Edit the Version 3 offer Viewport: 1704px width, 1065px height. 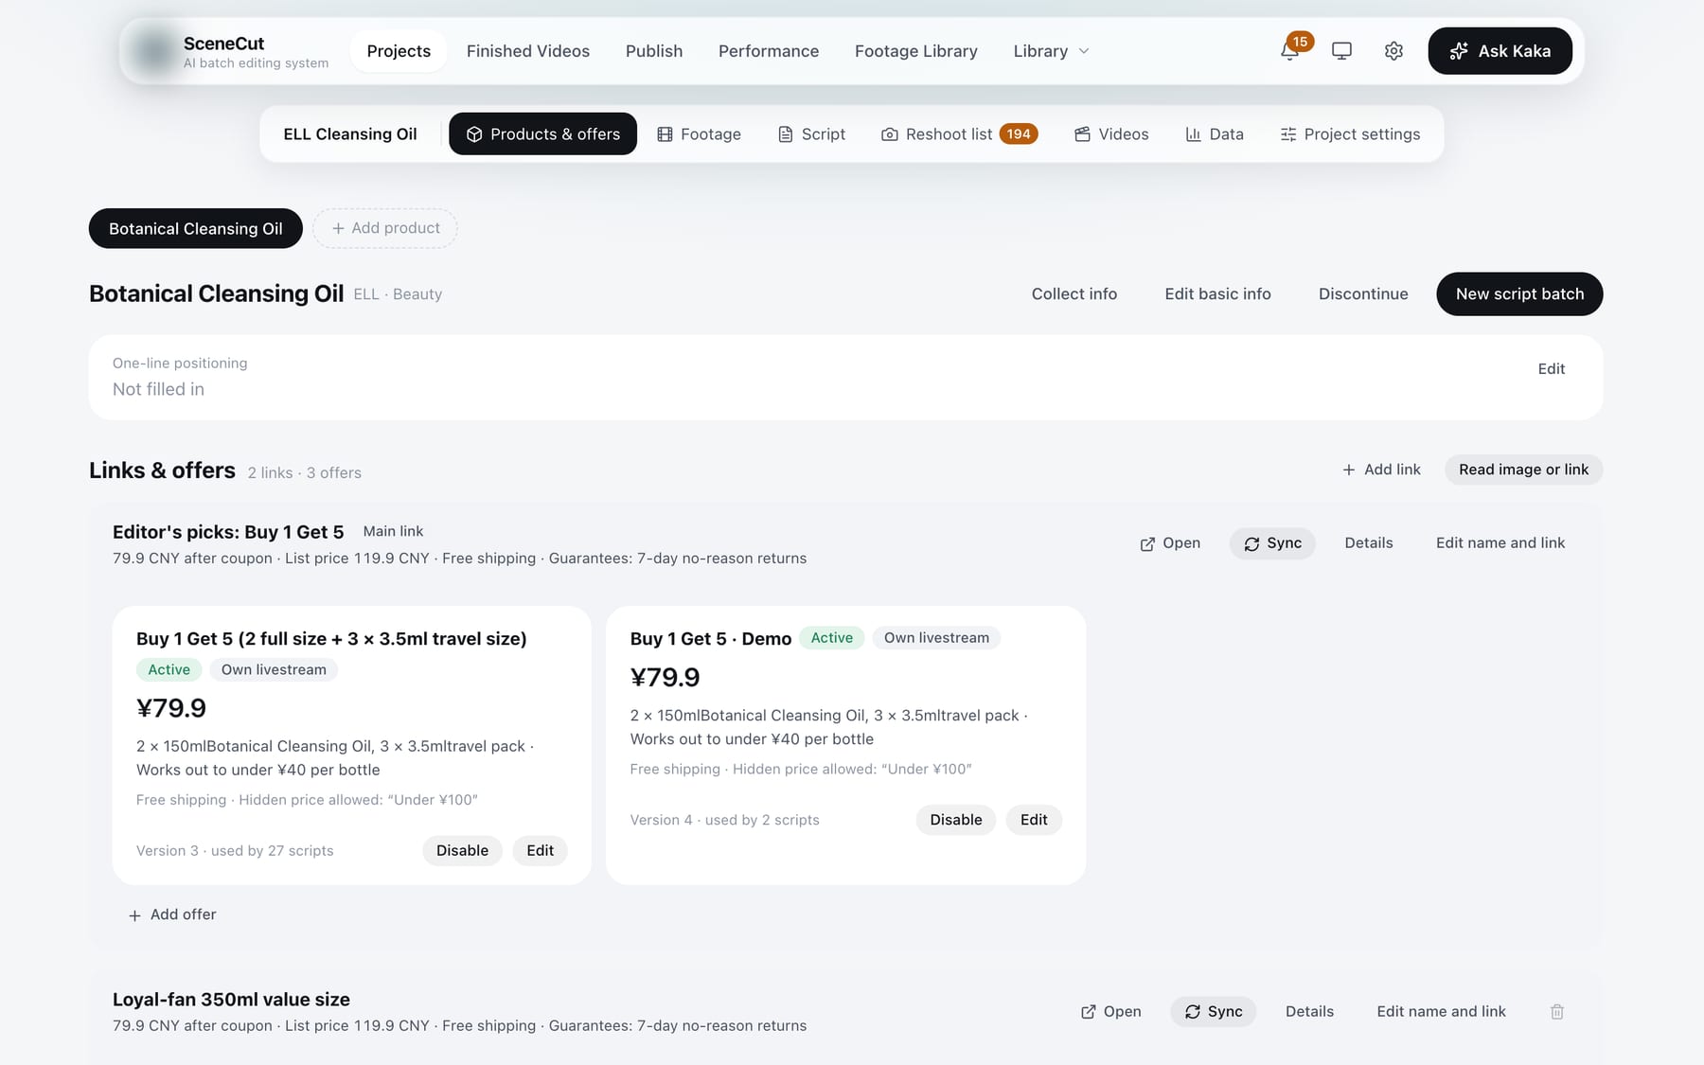pos(540,851)
